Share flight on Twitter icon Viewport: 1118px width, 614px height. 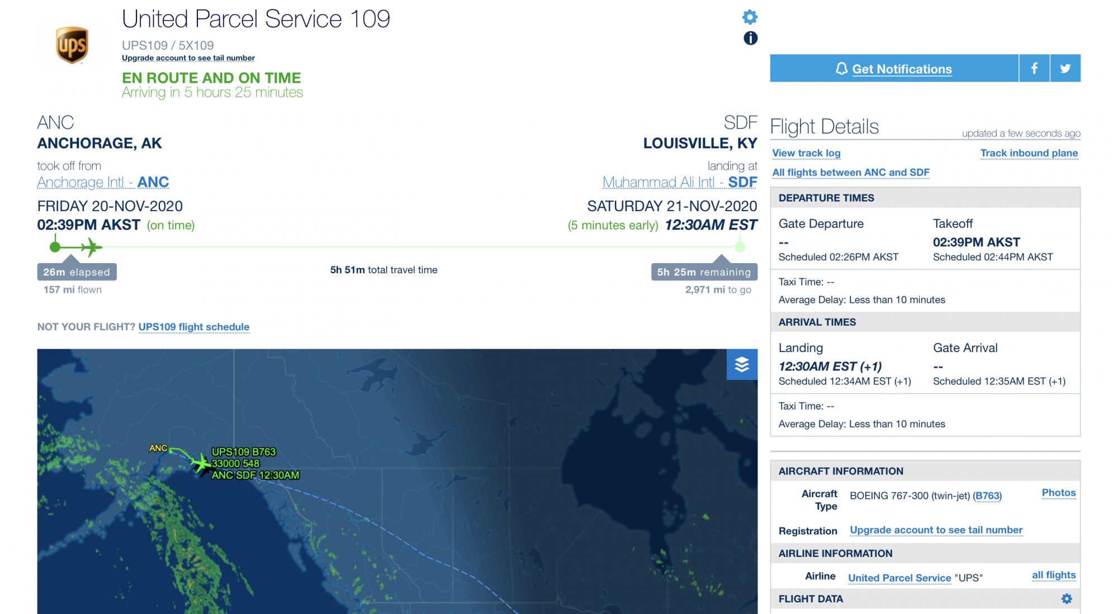(1065, 68)
